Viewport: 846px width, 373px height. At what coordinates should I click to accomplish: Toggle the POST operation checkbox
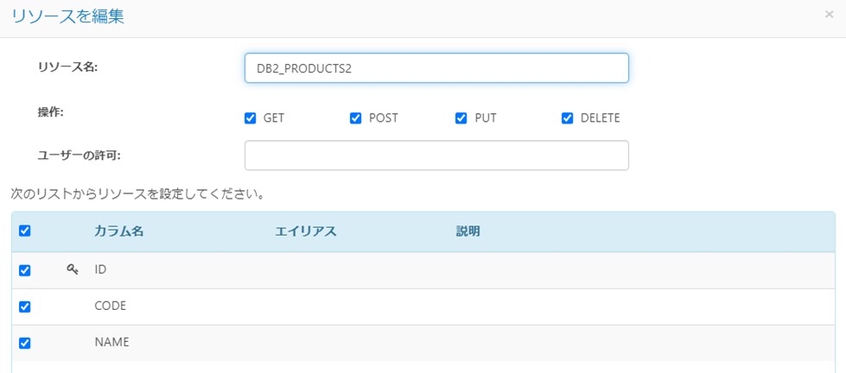point(356,118)
